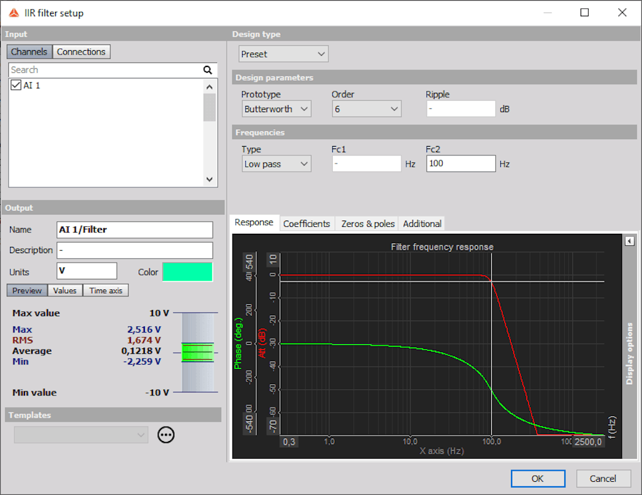642x495 pixels.
Task: Close the IIR filter setup window
Action: pos(622,13)
